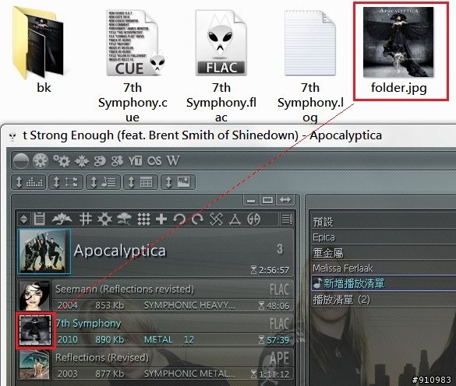
Task: Select the 7th Symphony.flac file
Action: [221, 44]
